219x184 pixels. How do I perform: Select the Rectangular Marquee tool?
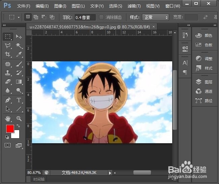click(x=8, y=37)
